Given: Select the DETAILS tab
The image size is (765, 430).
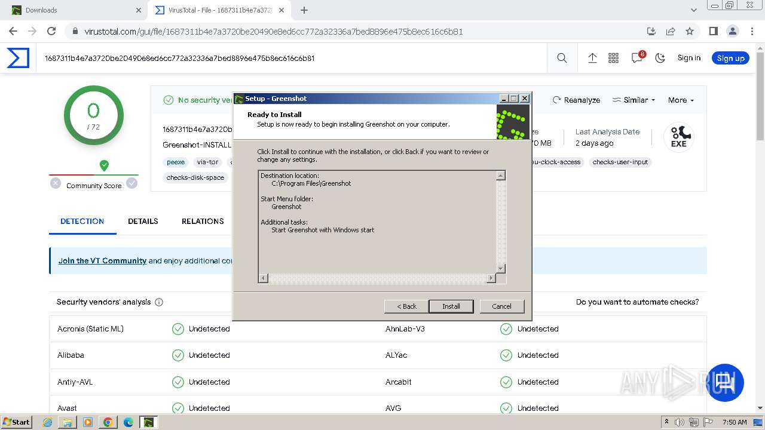Looking at the screenshot, I should (x=143, y=222).
